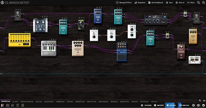Screen dimensions: 206x108
Task: Switch to the Dynamics plugin category
Action: click(60, 101)
